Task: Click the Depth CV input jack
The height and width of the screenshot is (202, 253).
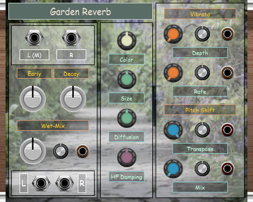Action: click(x=227, y=34)
